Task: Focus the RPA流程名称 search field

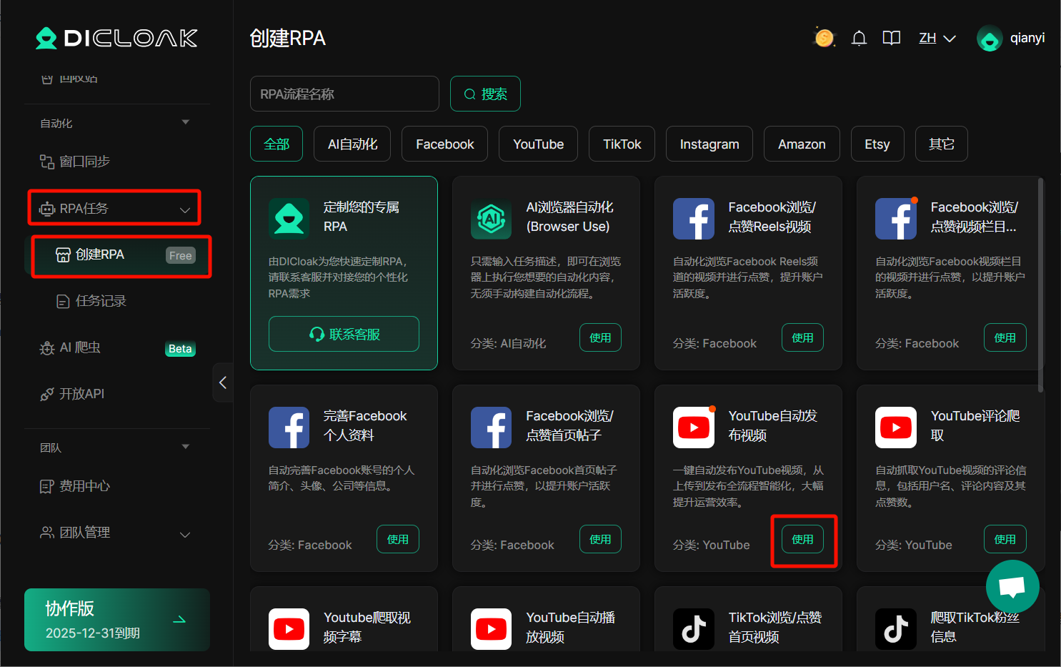Action: click(344, 94)
